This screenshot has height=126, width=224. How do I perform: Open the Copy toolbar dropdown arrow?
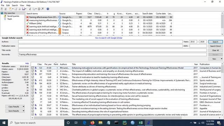36,9
